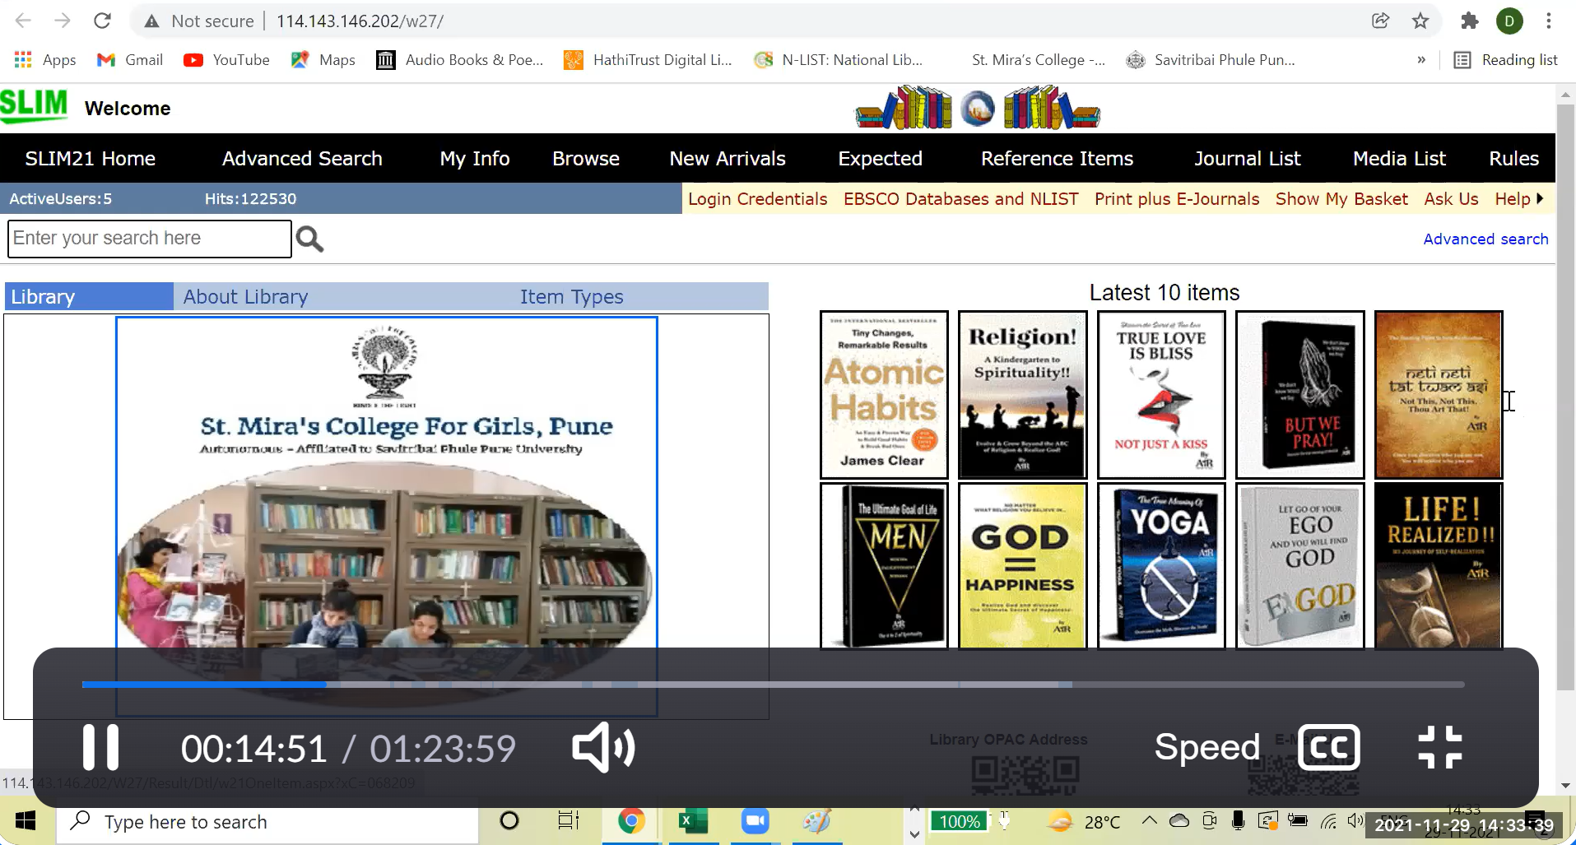
Task: Pause the playing video
Action: pyautogui.click(x=99, y=747)
